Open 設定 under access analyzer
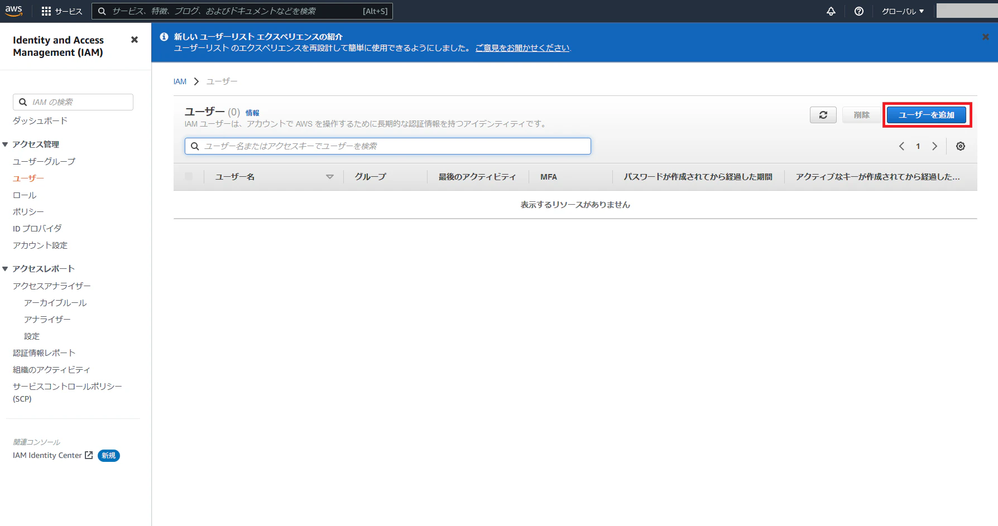The height and width of the screenshot is (526, 998). click(x=32, y=336)
